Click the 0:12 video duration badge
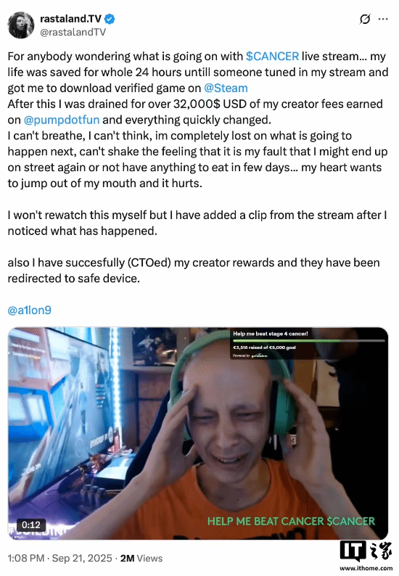This screenshot has height=576, width=399. coord(31,524)
